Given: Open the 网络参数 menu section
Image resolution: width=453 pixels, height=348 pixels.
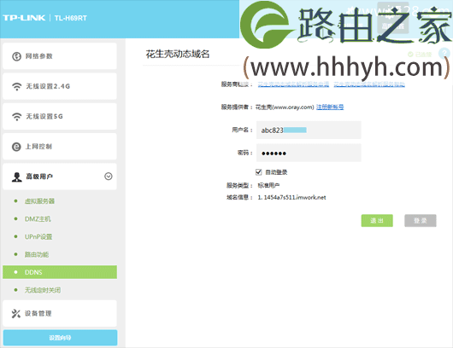Looking at the screenshot, I should (x=60, y=56).
